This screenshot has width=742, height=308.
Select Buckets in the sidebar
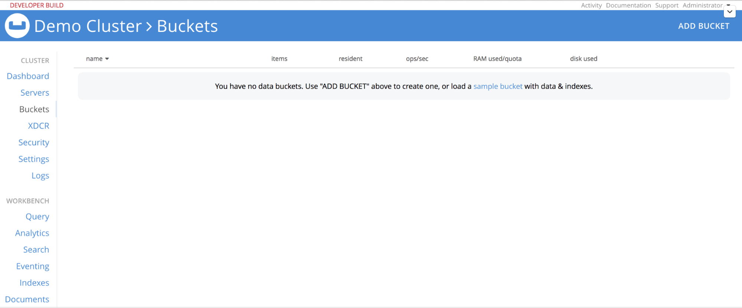(34, 109)
